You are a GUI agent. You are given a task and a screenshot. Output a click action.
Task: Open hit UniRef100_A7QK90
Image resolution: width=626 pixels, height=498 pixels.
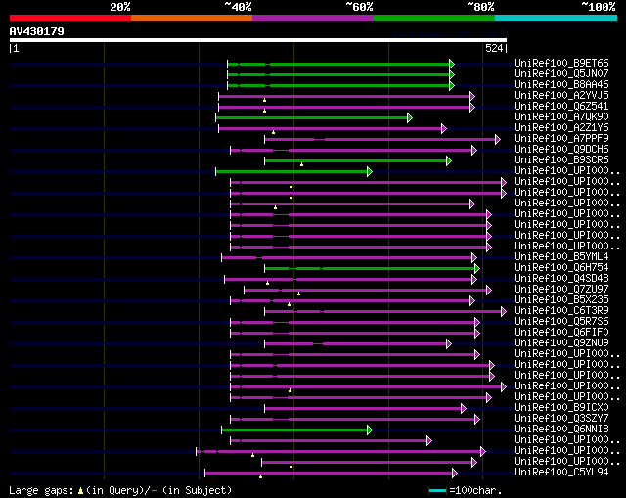(561, 117)
